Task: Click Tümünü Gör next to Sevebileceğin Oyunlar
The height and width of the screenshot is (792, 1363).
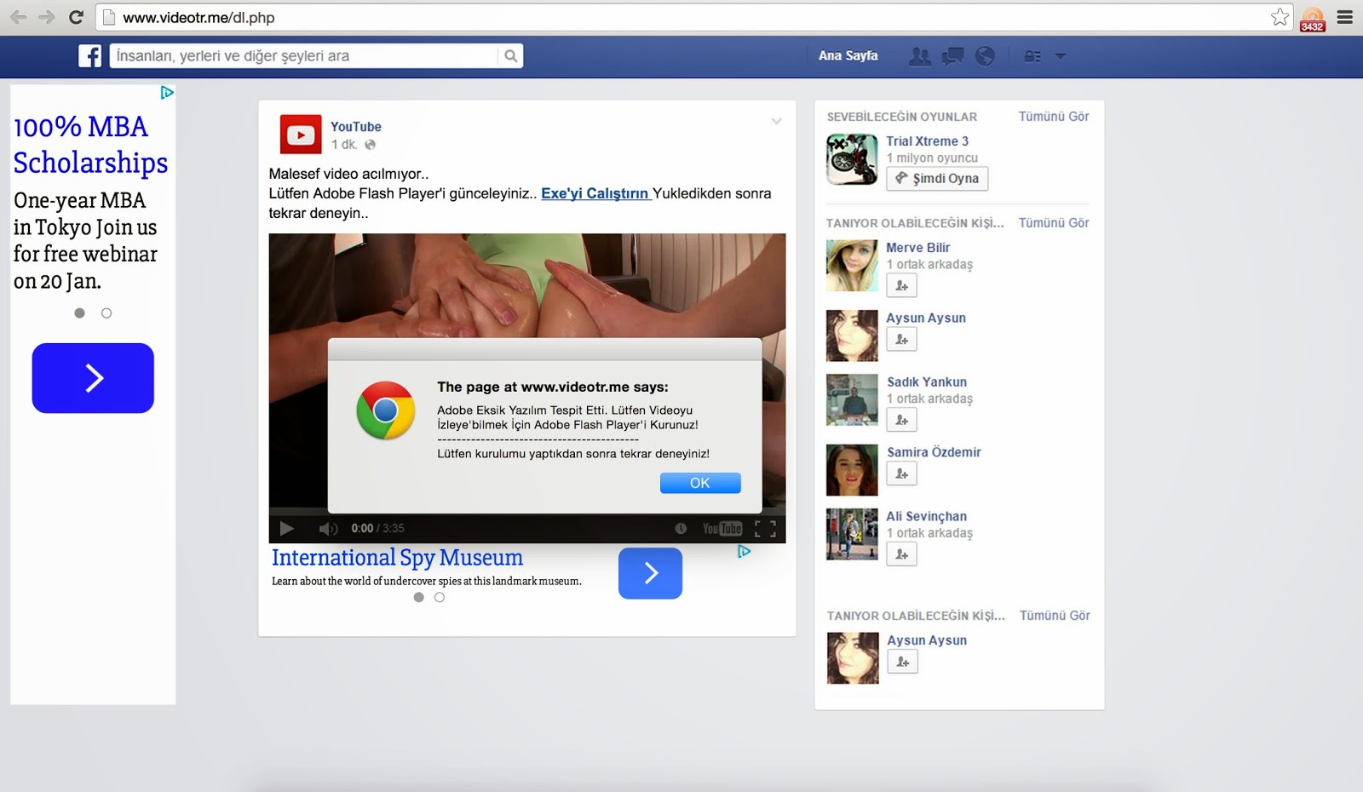Action: pos(1054,117)
